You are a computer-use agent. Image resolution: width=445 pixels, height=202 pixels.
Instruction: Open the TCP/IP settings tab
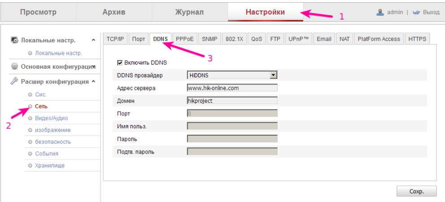(x=115, y=39)
